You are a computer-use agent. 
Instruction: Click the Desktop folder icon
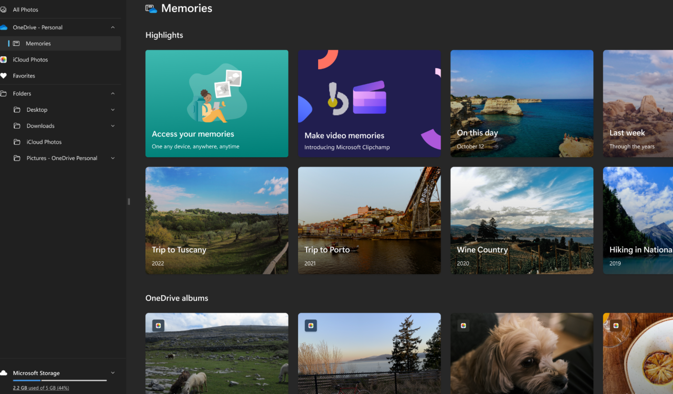point(17,110)
